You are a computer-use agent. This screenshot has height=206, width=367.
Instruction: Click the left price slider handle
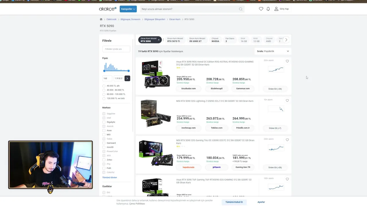104,71
